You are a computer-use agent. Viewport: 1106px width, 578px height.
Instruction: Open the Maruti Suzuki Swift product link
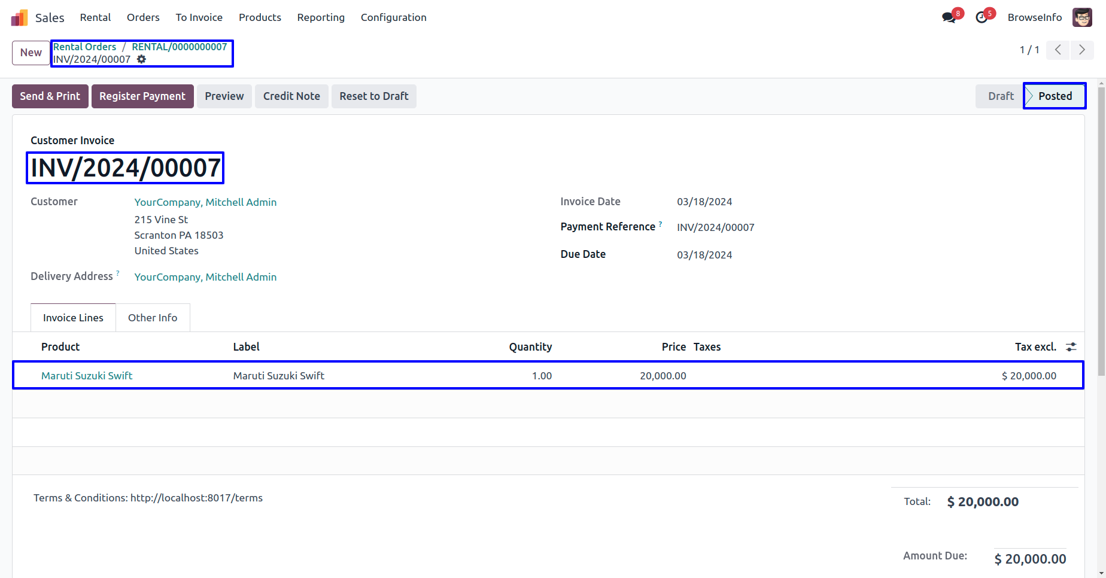(x=87, y=376)
